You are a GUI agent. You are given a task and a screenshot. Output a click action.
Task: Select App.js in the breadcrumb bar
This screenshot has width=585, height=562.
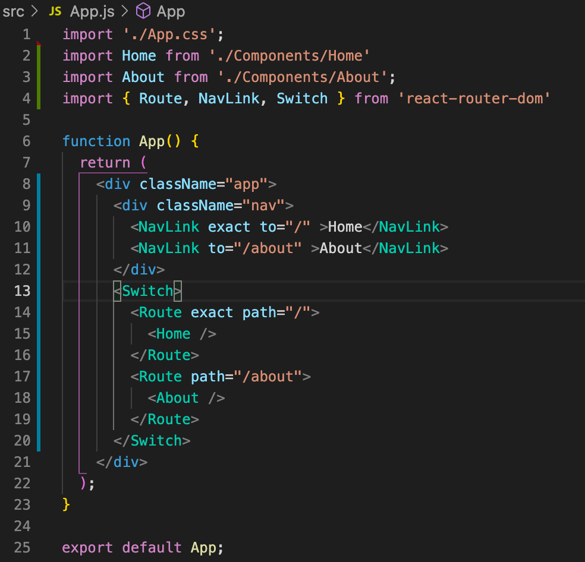pyautogui.click(x=92, y=11)
